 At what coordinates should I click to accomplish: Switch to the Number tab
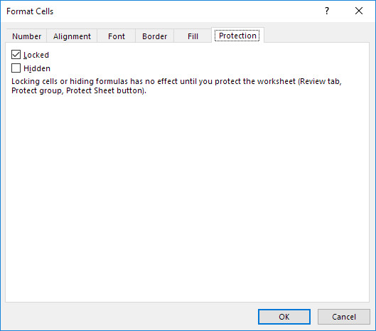click(x=26, y=36)
